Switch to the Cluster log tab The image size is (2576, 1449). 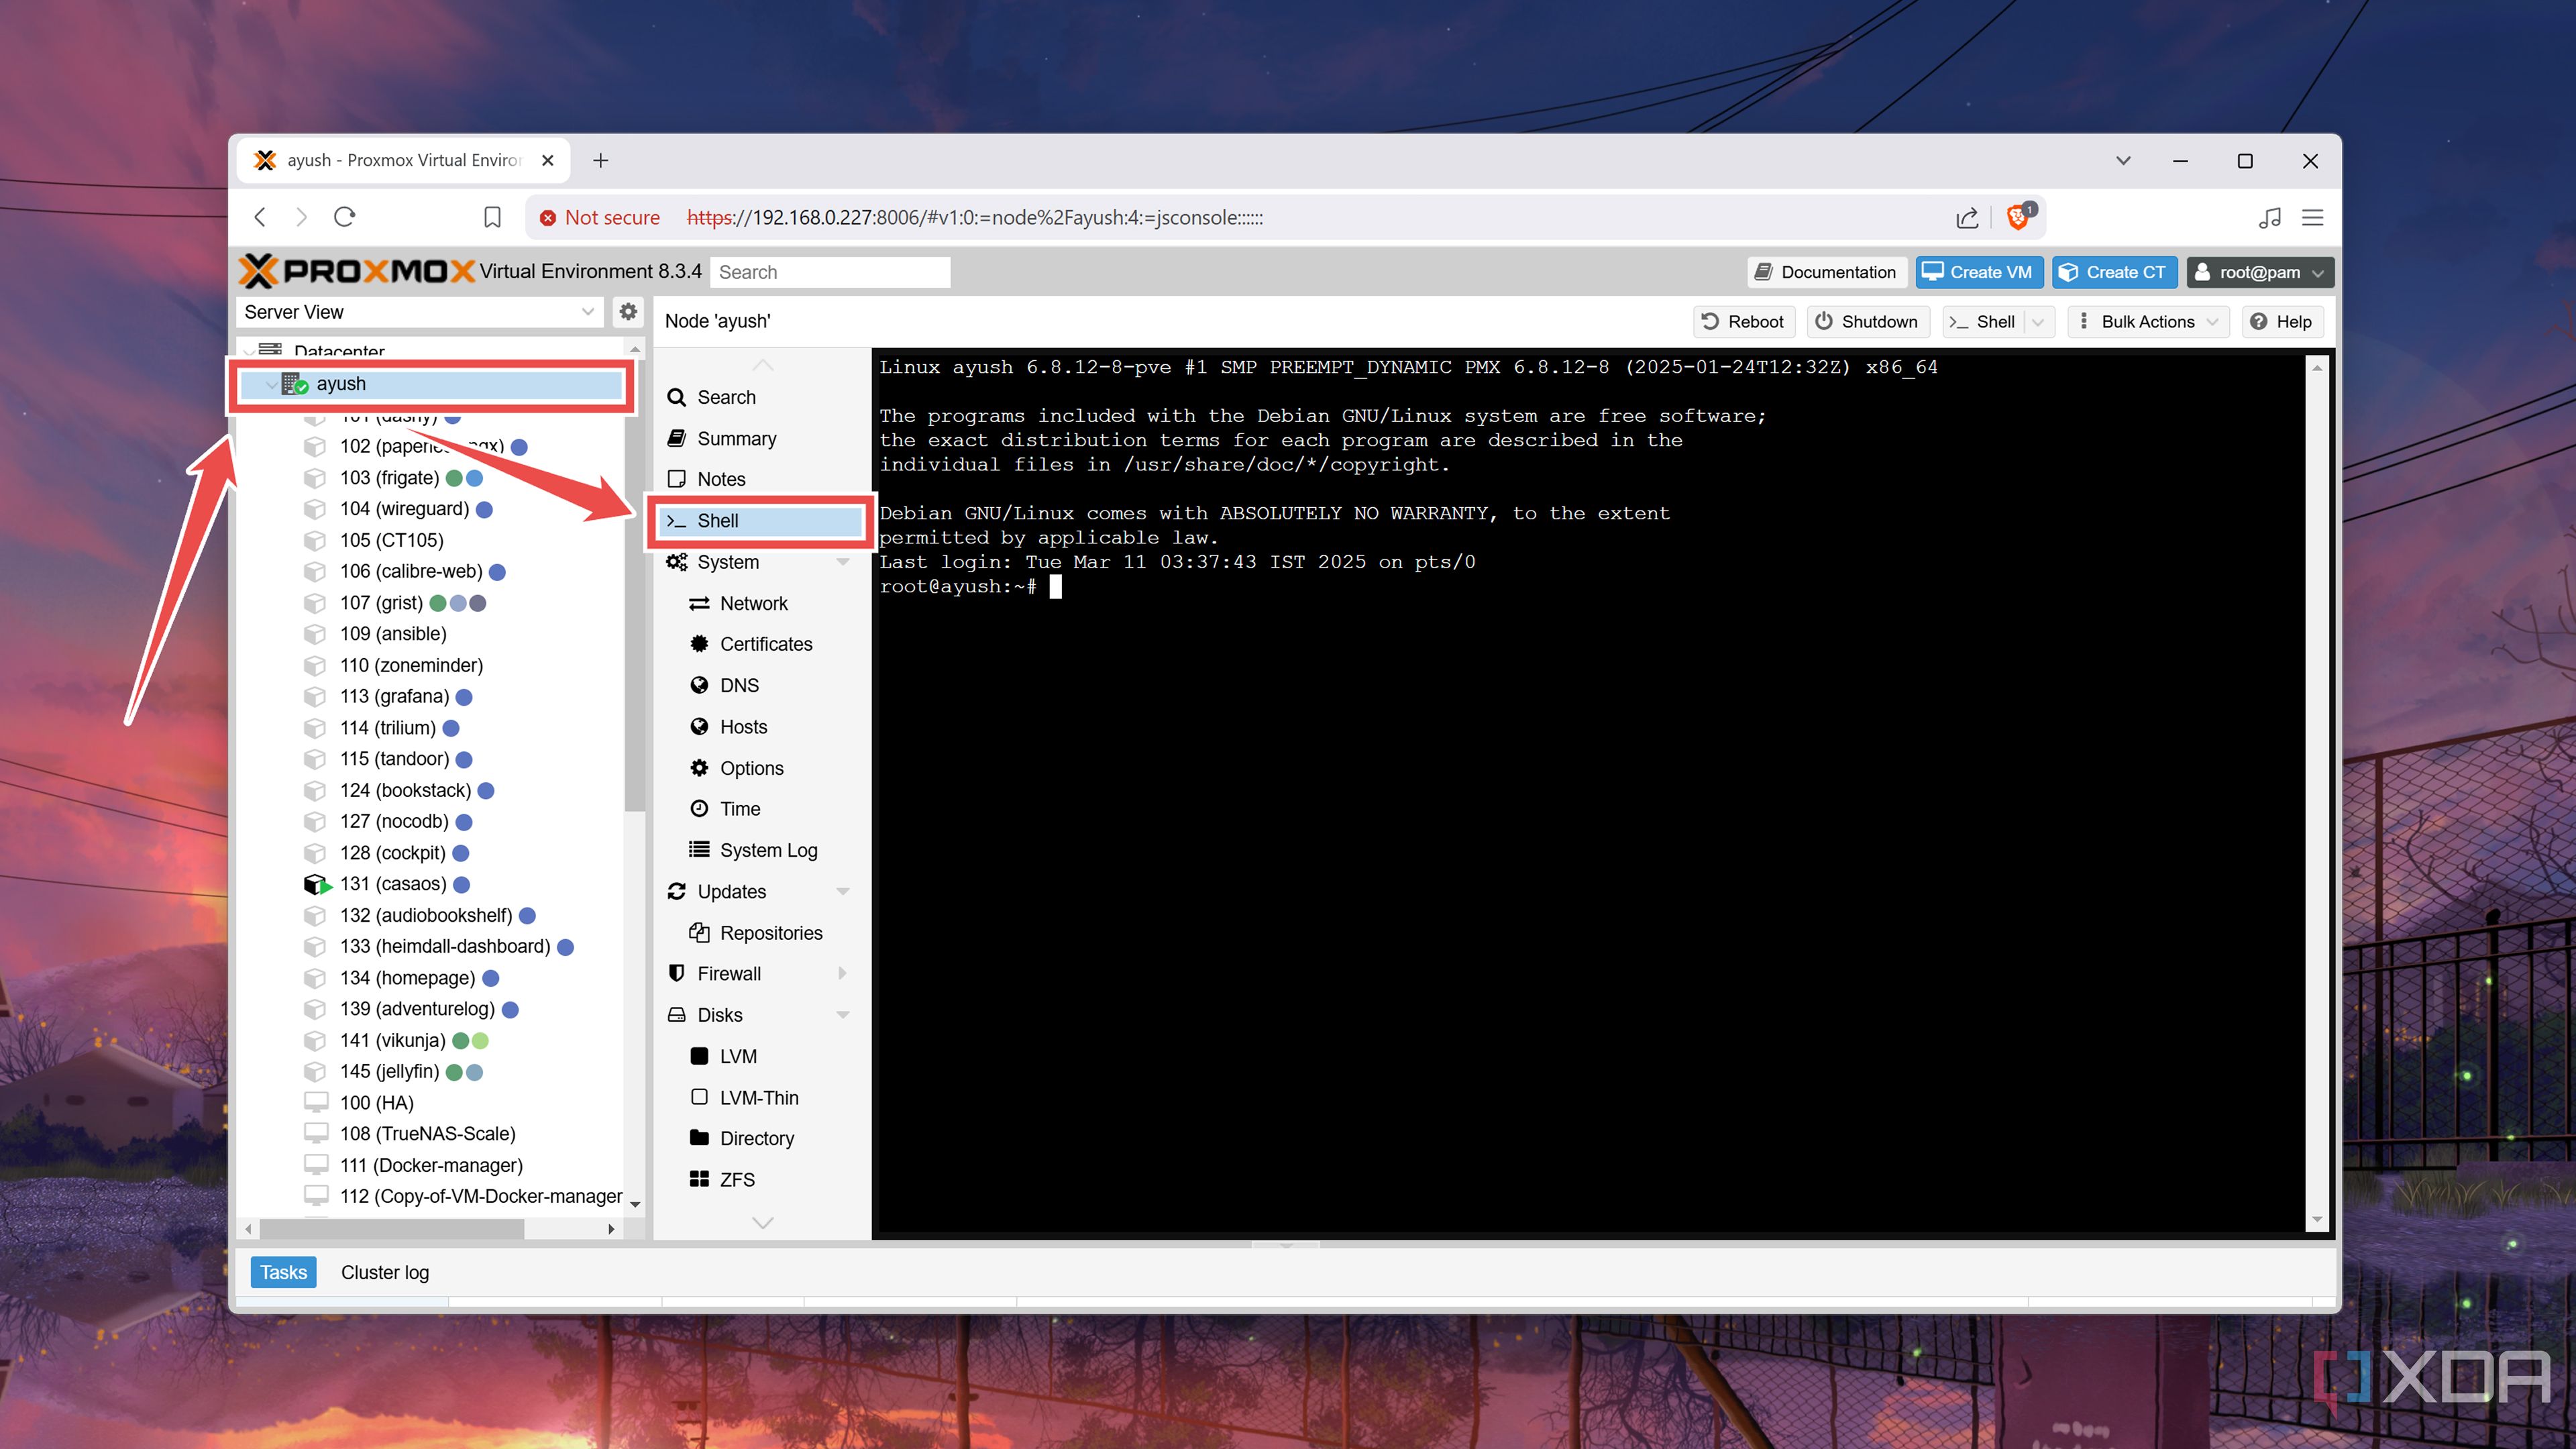pyautogui.click(x=384, y=1272)
